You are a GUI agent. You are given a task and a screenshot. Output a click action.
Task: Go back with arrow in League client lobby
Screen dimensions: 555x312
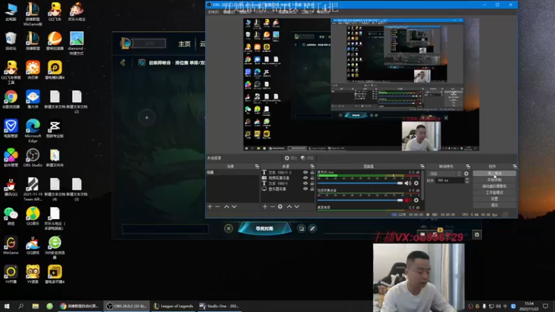[x=123, y=62]
